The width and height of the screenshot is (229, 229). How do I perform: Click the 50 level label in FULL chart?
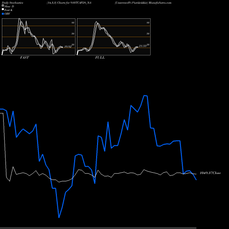click(148, 33)
